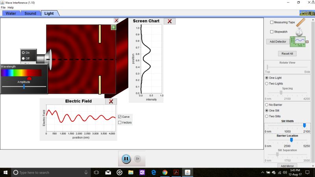315x177 pixels.
Task: Enable the Measuring Tape checkbox
Action: click(272, 22)
